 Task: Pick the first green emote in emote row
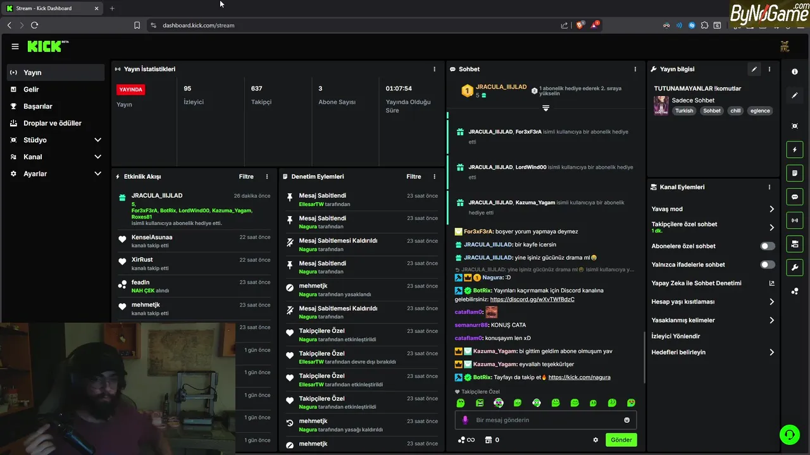(461, 403)
